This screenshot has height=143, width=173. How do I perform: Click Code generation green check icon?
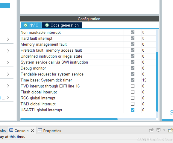click(x=47, y=25)
